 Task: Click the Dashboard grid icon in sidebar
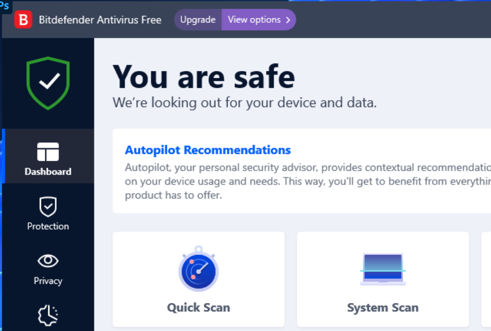point(48,151)
